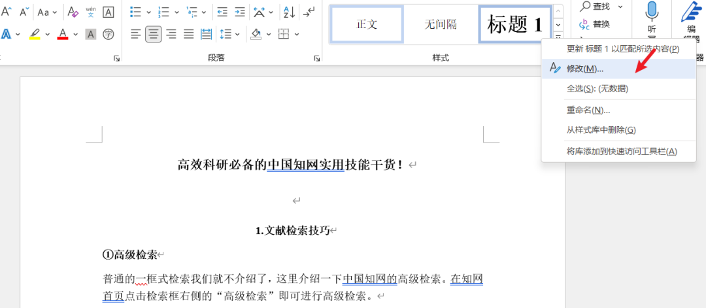Open 查找 find tool
Image resolution: width=706 pixels, height=308 pixels.
pos(594,7)
